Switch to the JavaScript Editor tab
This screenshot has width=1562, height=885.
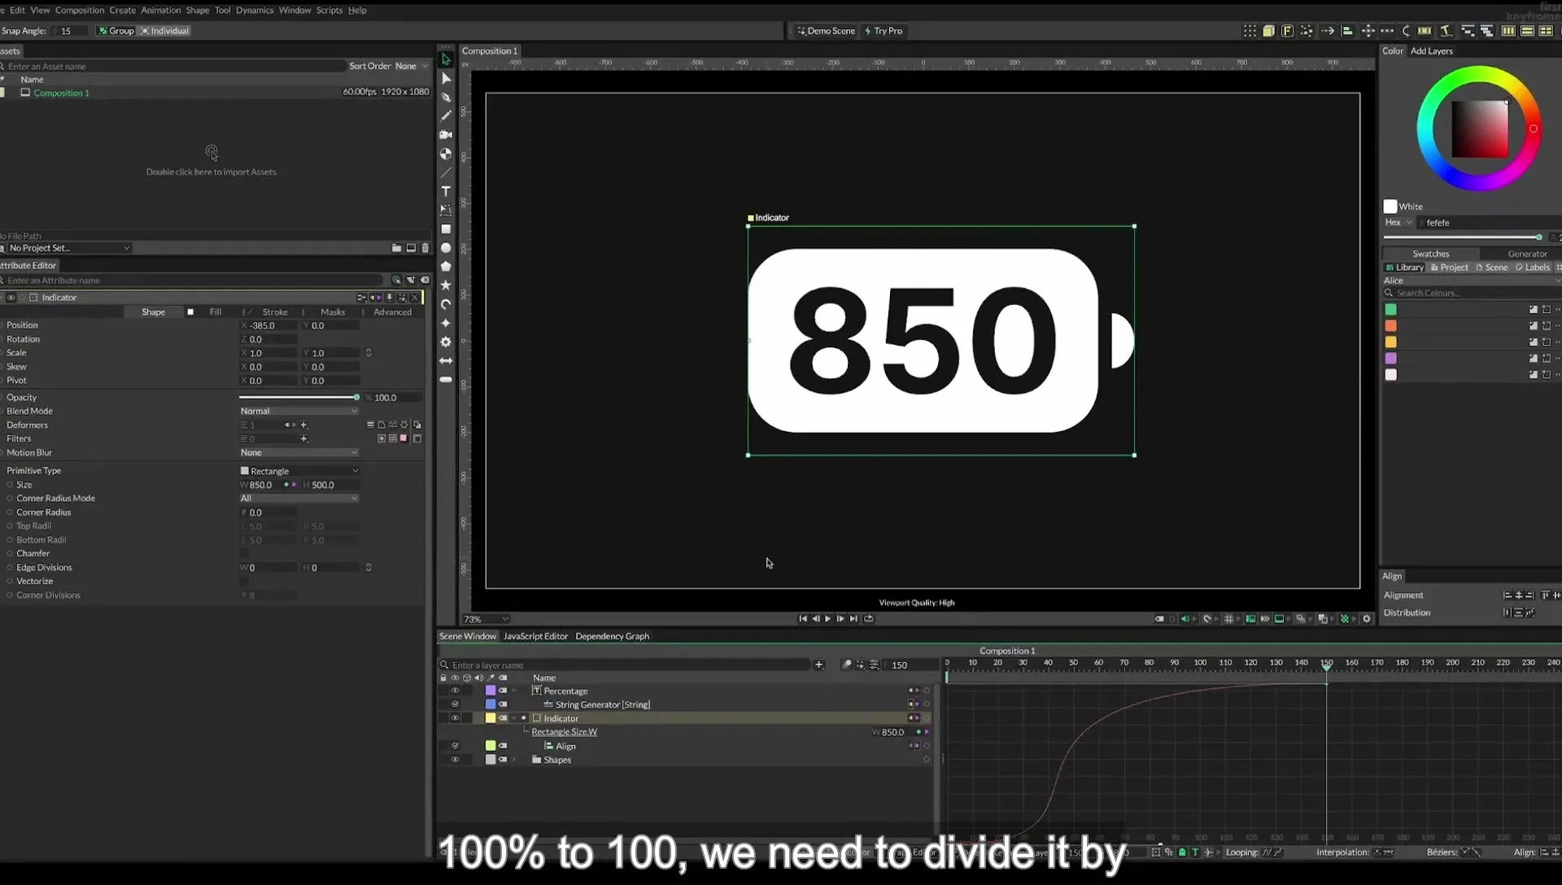pos(535,636)
